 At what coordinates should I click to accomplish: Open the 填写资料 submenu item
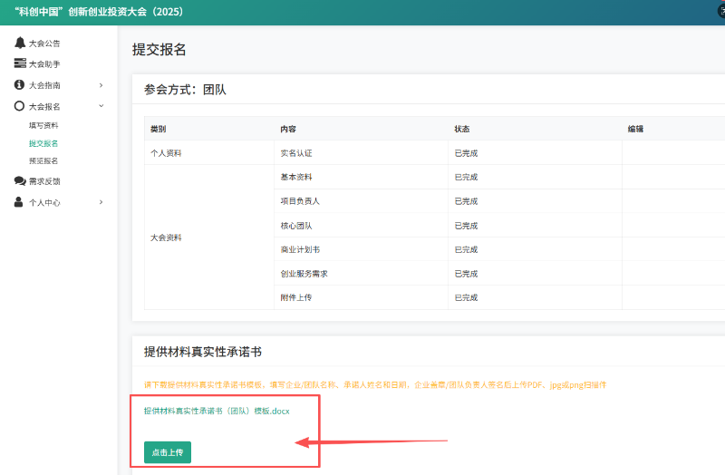tap(43, 125)
